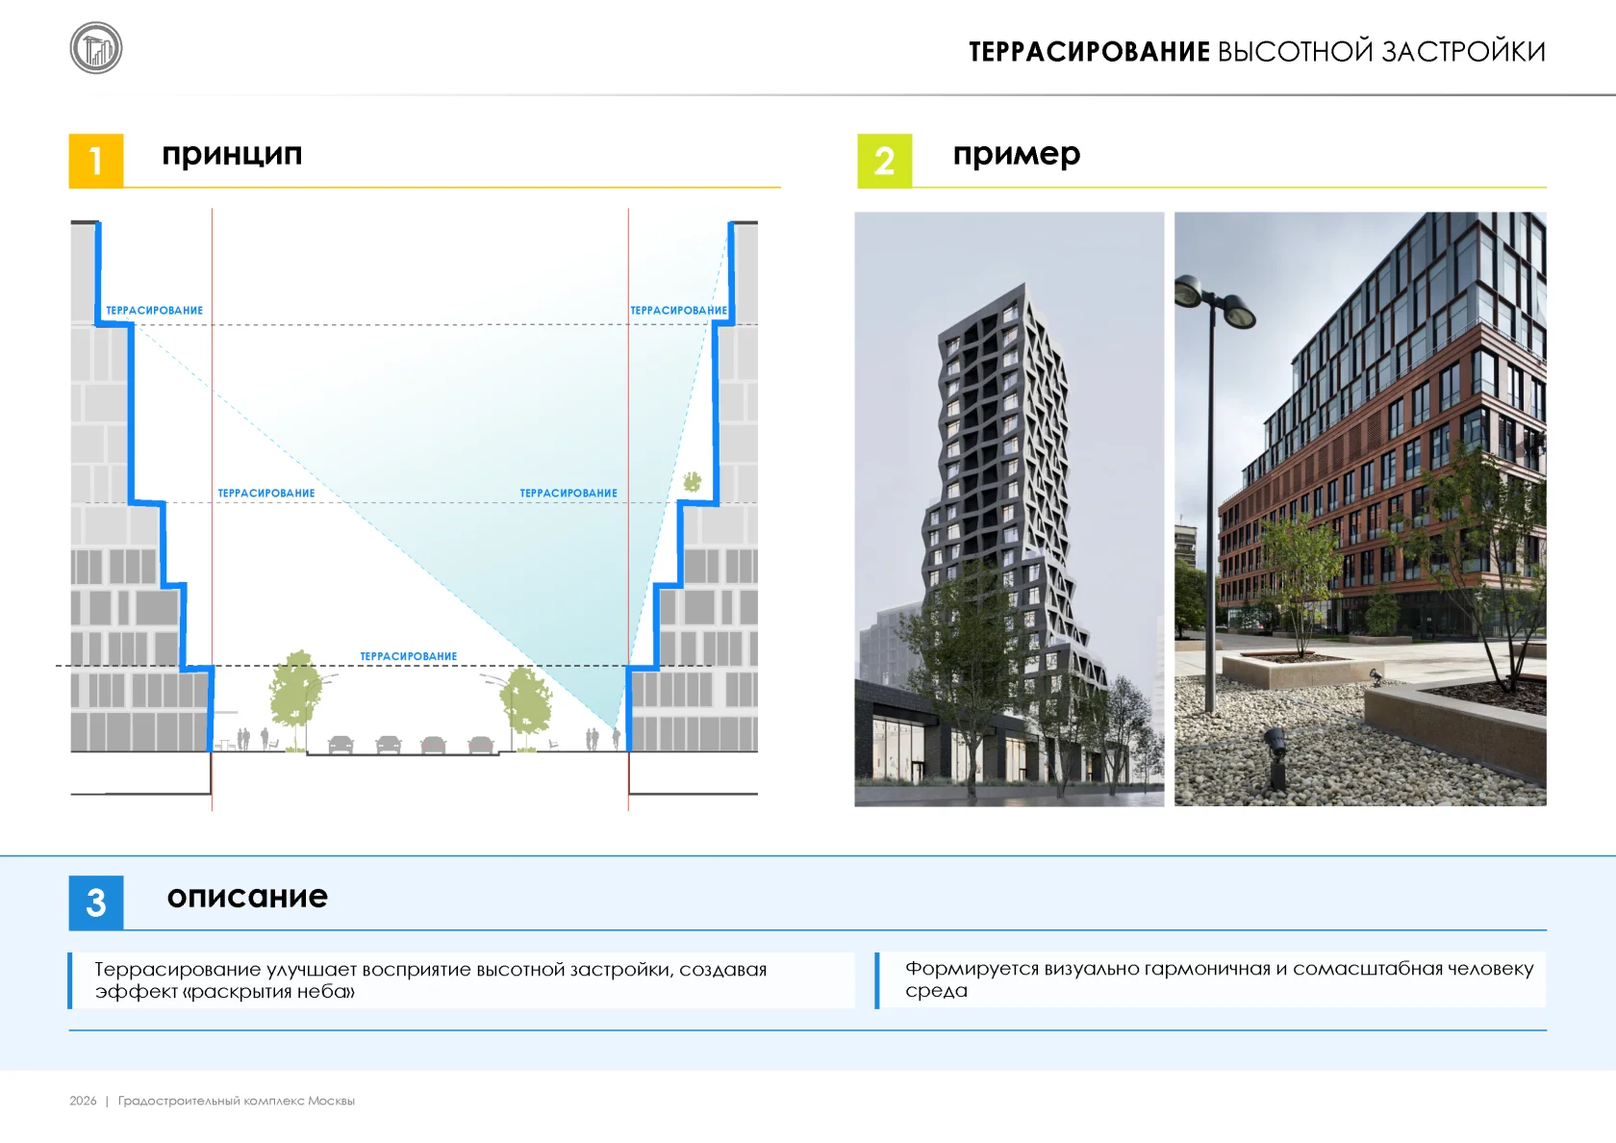Click the text starting "Формируется визуально гармоничная"
This screenshot has height=1143, width=1616.
[1219, 979]
